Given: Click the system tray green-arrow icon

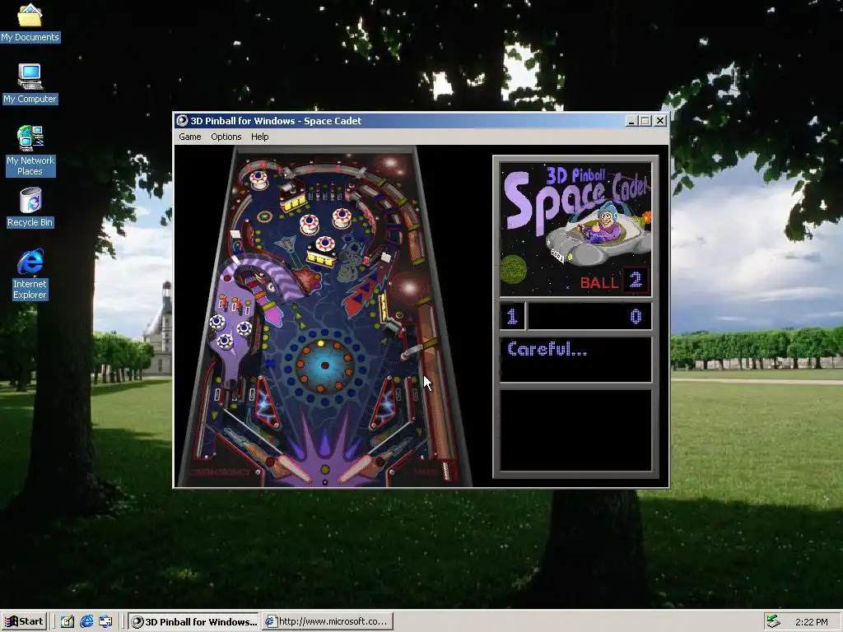Looking at the screenshot, I should point(773,621).
